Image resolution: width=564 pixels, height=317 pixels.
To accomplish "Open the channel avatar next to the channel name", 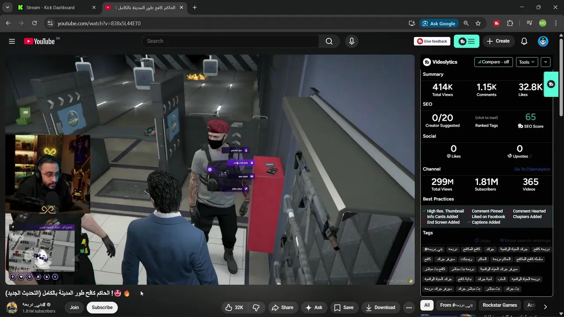I will coord(12,307).
